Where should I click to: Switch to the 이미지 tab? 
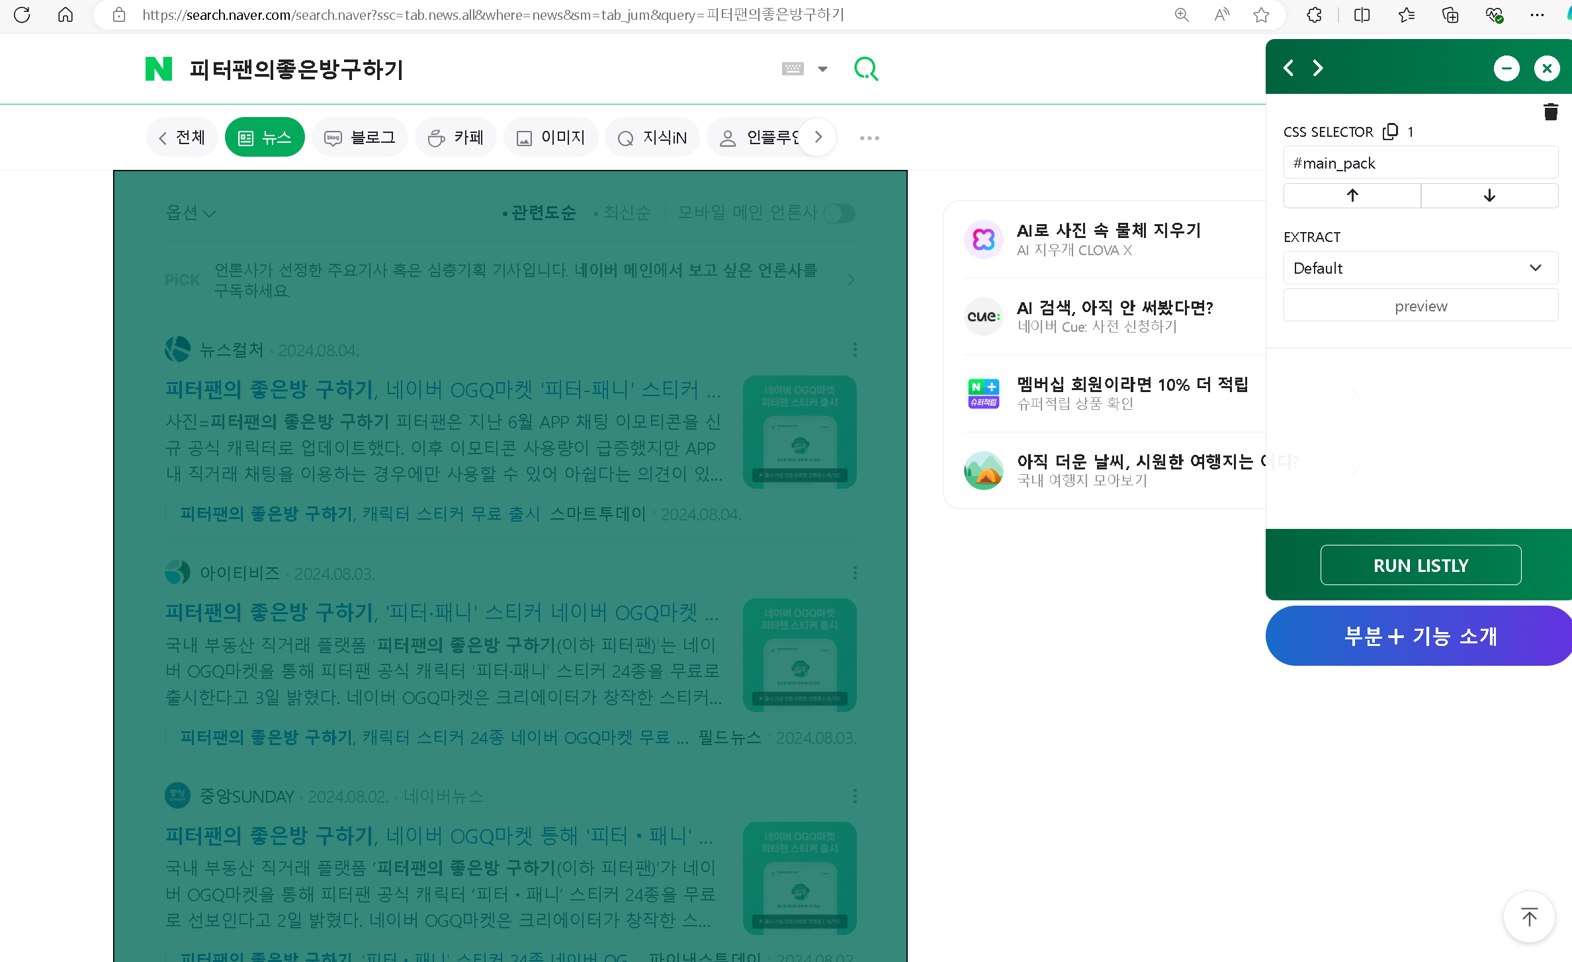[x=551, y=138]
